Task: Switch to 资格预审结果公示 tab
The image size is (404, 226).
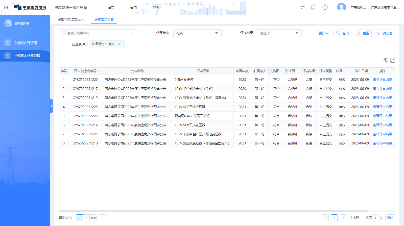Action: point(70,19)
